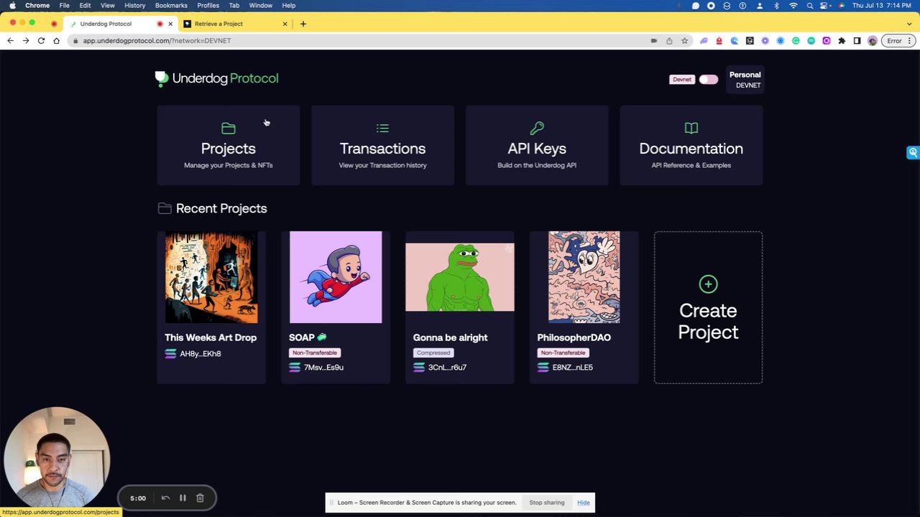The width and height of the screenshot is (920, 517).
Task: Click Solana icon beside AH8y...EKh8
Action: (x=170, y=354)
